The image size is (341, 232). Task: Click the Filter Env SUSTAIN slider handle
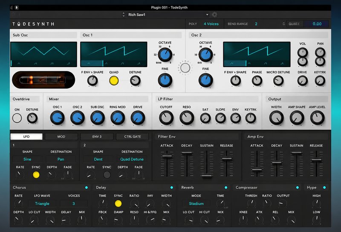click(x=207, y=176)
